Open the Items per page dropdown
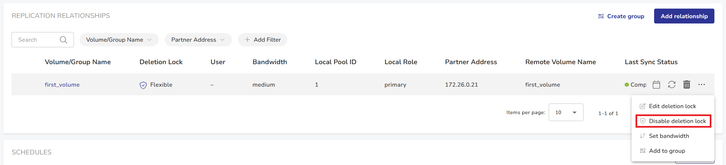Screen dimensions: 726x165 (x=566, y=112)
